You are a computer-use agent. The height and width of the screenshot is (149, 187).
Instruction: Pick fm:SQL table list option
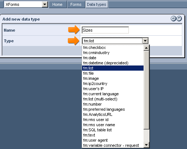pos(113,130)
